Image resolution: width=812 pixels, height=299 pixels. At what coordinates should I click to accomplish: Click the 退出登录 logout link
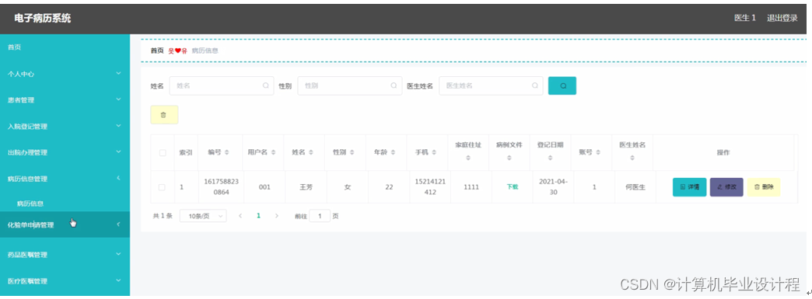(782, 18)
